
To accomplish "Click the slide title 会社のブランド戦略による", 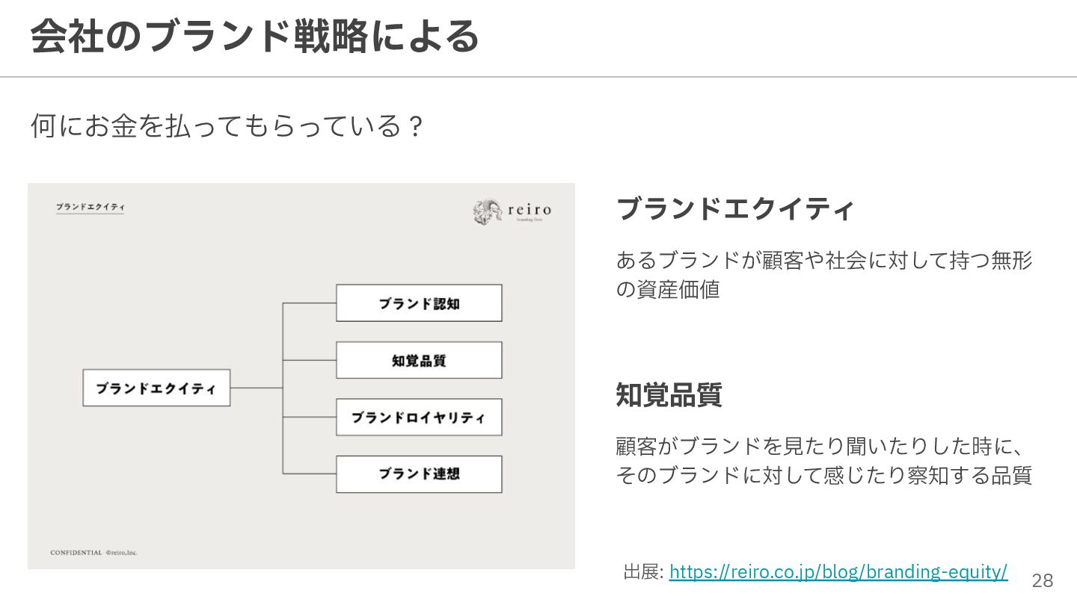I will [x=254, y=35].
